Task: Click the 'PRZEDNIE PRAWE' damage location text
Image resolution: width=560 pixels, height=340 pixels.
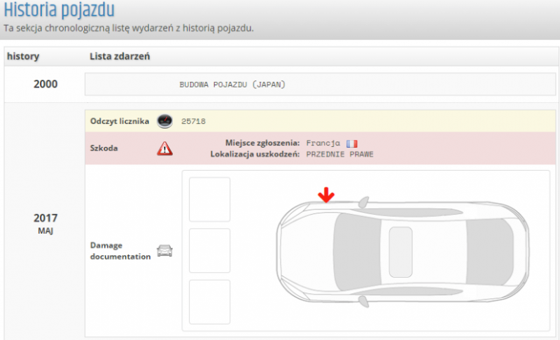Action: click(340, 154)
